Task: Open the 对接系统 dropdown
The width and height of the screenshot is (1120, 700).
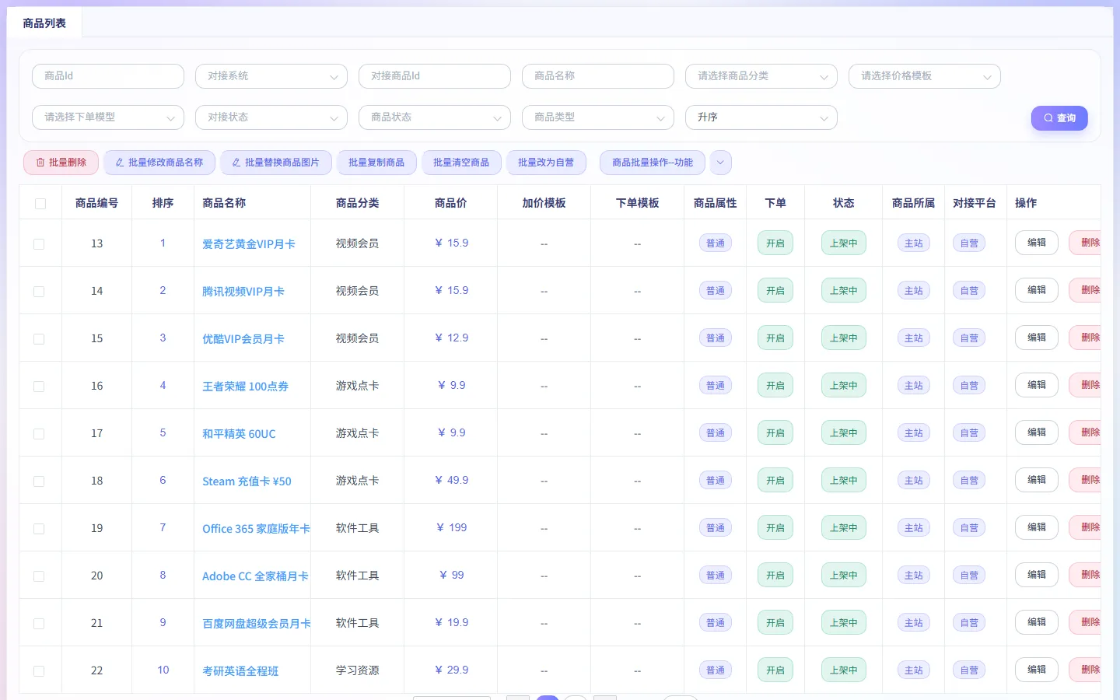Action: point(271,76)
